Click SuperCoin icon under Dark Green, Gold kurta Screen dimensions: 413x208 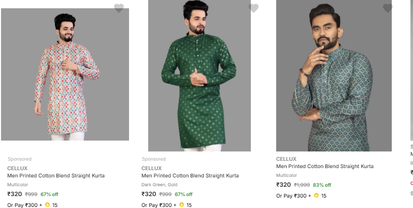(x=181, y=205)
